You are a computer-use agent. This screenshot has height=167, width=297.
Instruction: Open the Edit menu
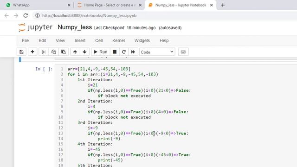tap(42, 40)
